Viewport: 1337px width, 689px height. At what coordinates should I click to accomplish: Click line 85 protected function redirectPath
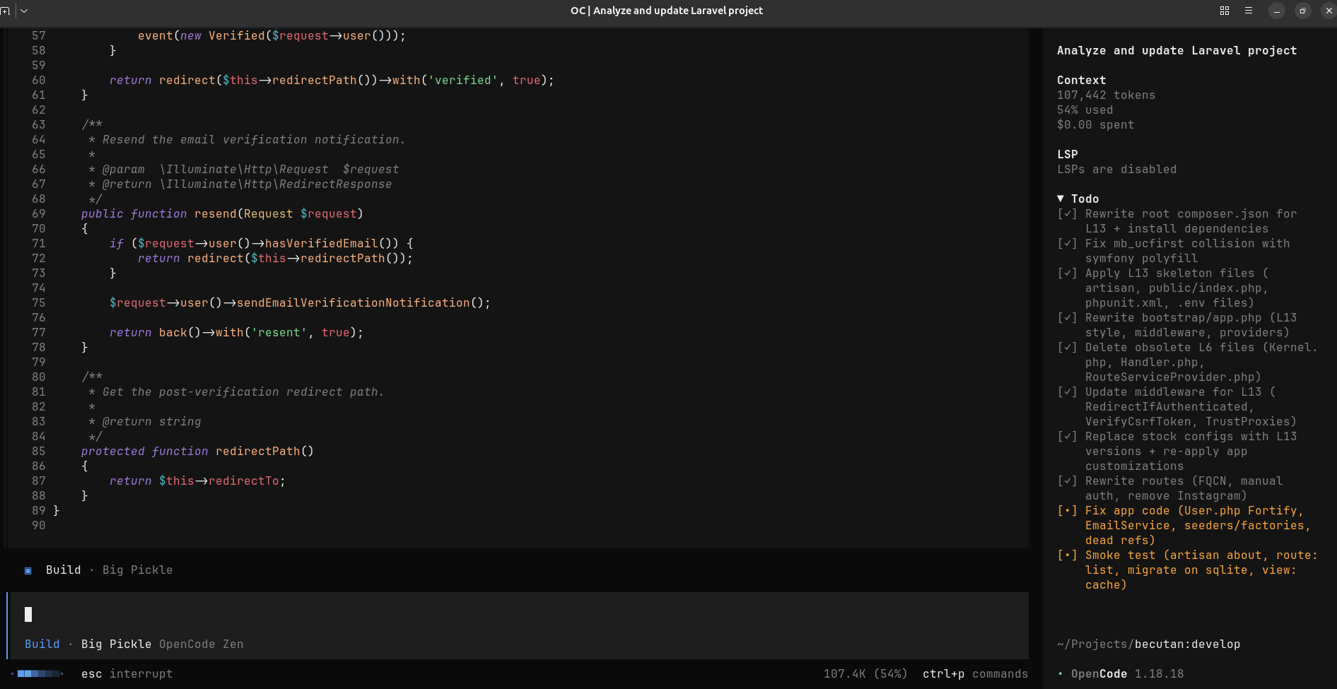(x=197, y=451)
